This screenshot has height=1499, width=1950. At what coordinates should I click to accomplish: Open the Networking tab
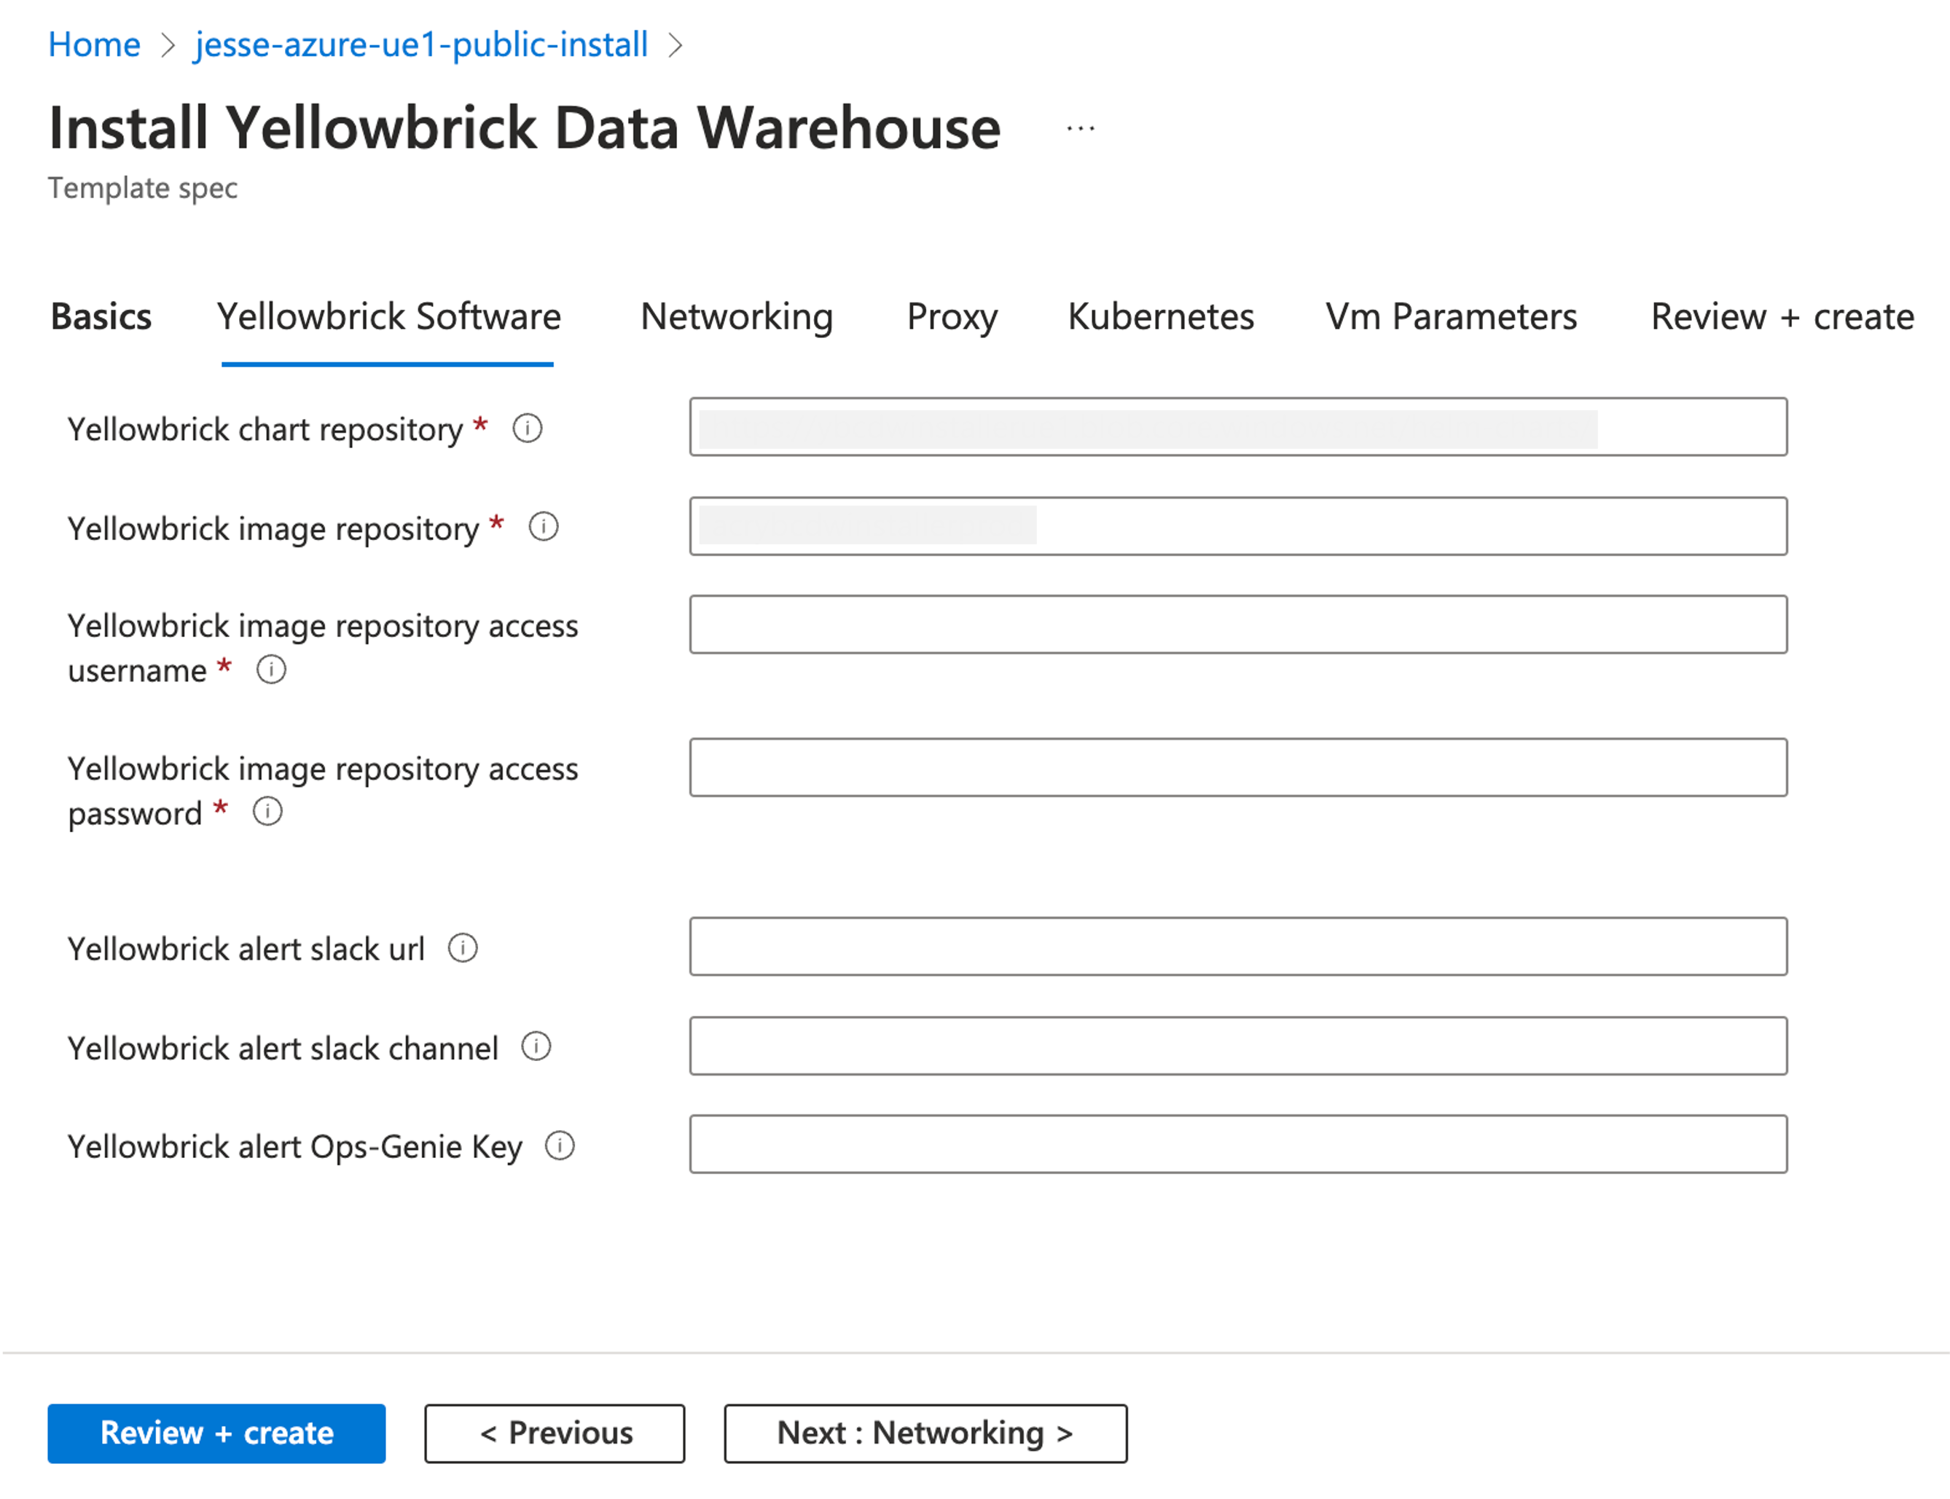coord(737,317)
